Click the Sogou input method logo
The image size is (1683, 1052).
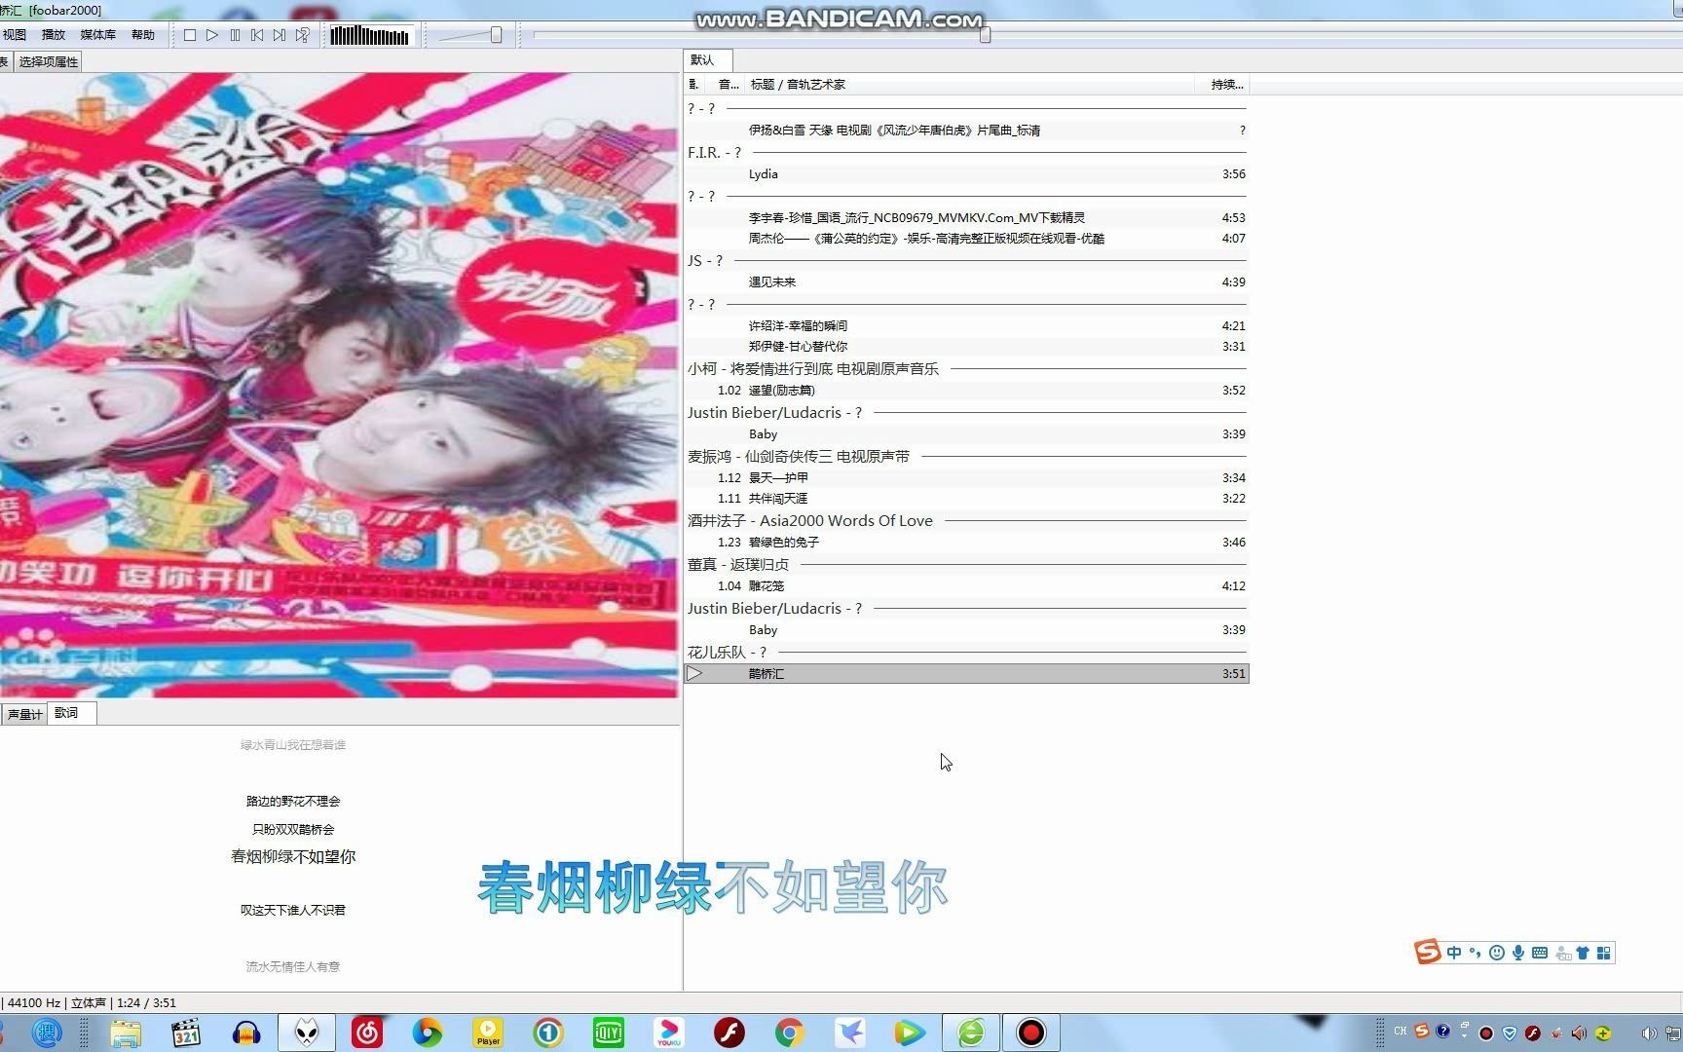coord(1428,953)
